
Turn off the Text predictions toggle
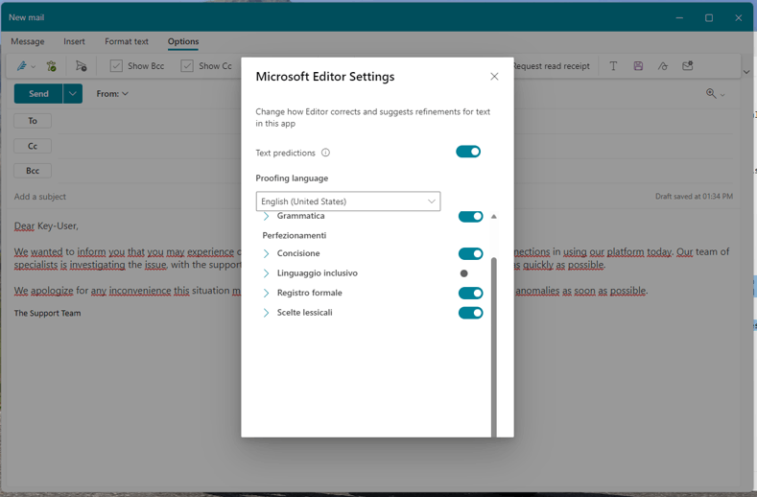tap(468, 152)
